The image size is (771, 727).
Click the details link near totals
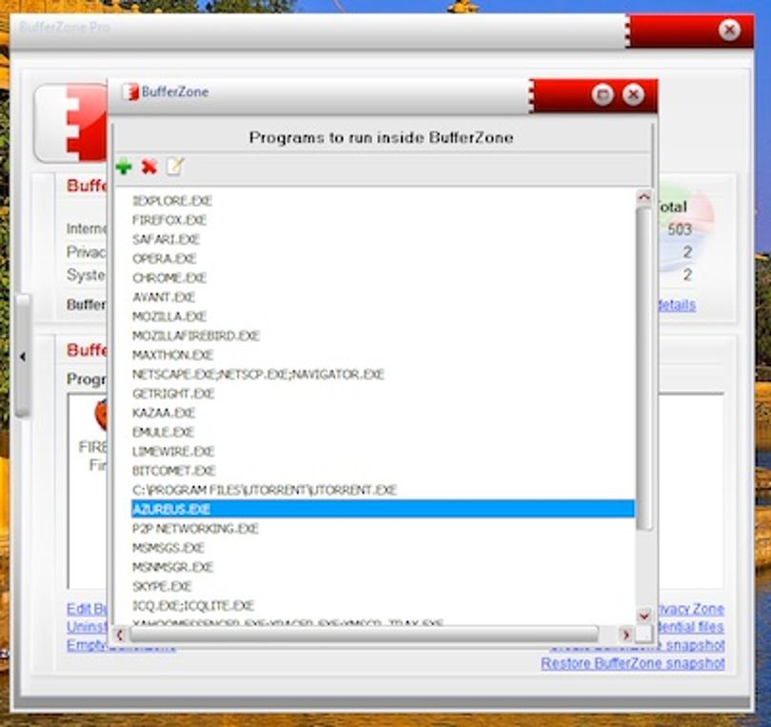point(677,305)
